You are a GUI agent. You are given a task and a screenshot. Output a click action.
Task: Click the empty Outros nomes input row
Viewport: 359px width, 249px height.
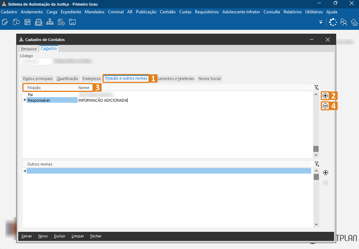(x=169, y=171)
